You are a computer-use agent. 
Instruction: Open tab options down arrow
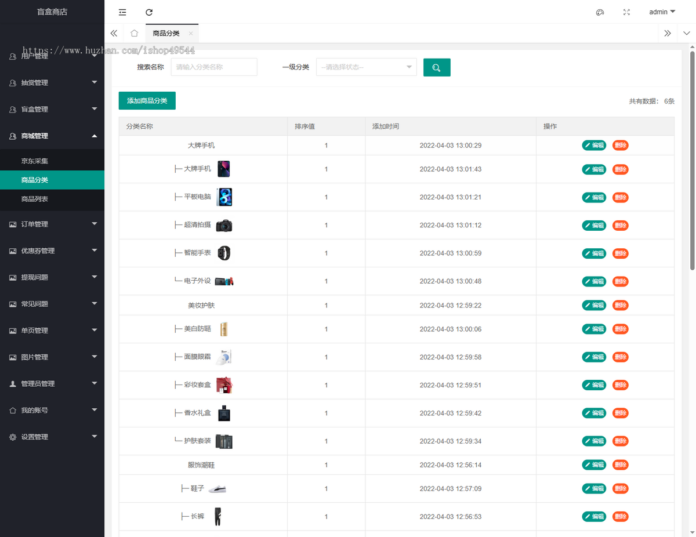687,33
